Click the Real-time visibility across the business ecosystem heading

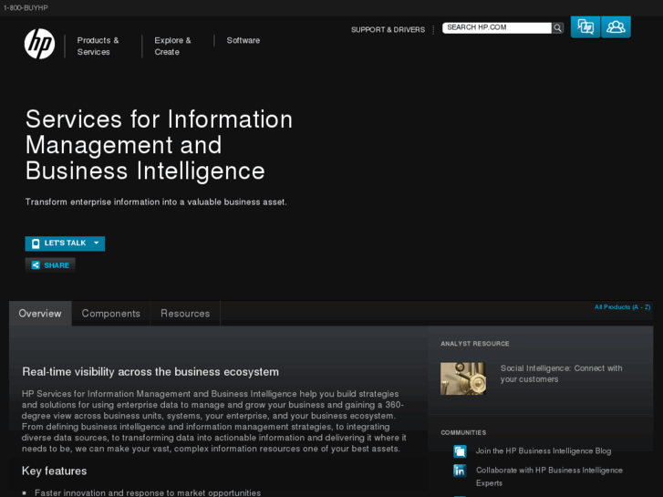tap(150, 372)
